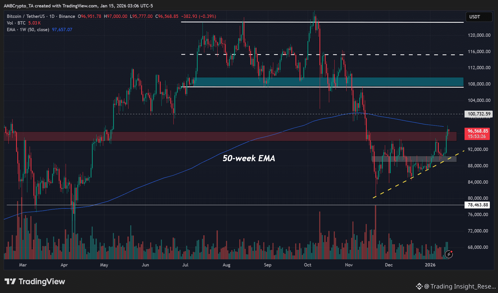
Task: Click the Binance diamond logo icon
Action: coord(419,286)
